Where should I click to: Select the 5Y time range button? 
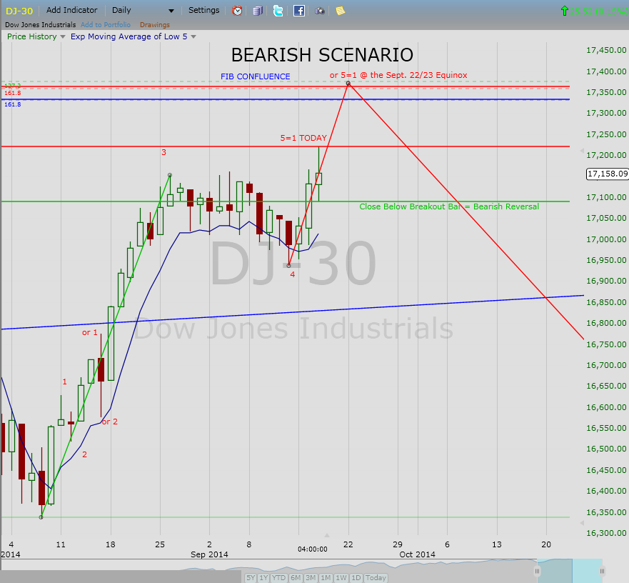point(251,578)
